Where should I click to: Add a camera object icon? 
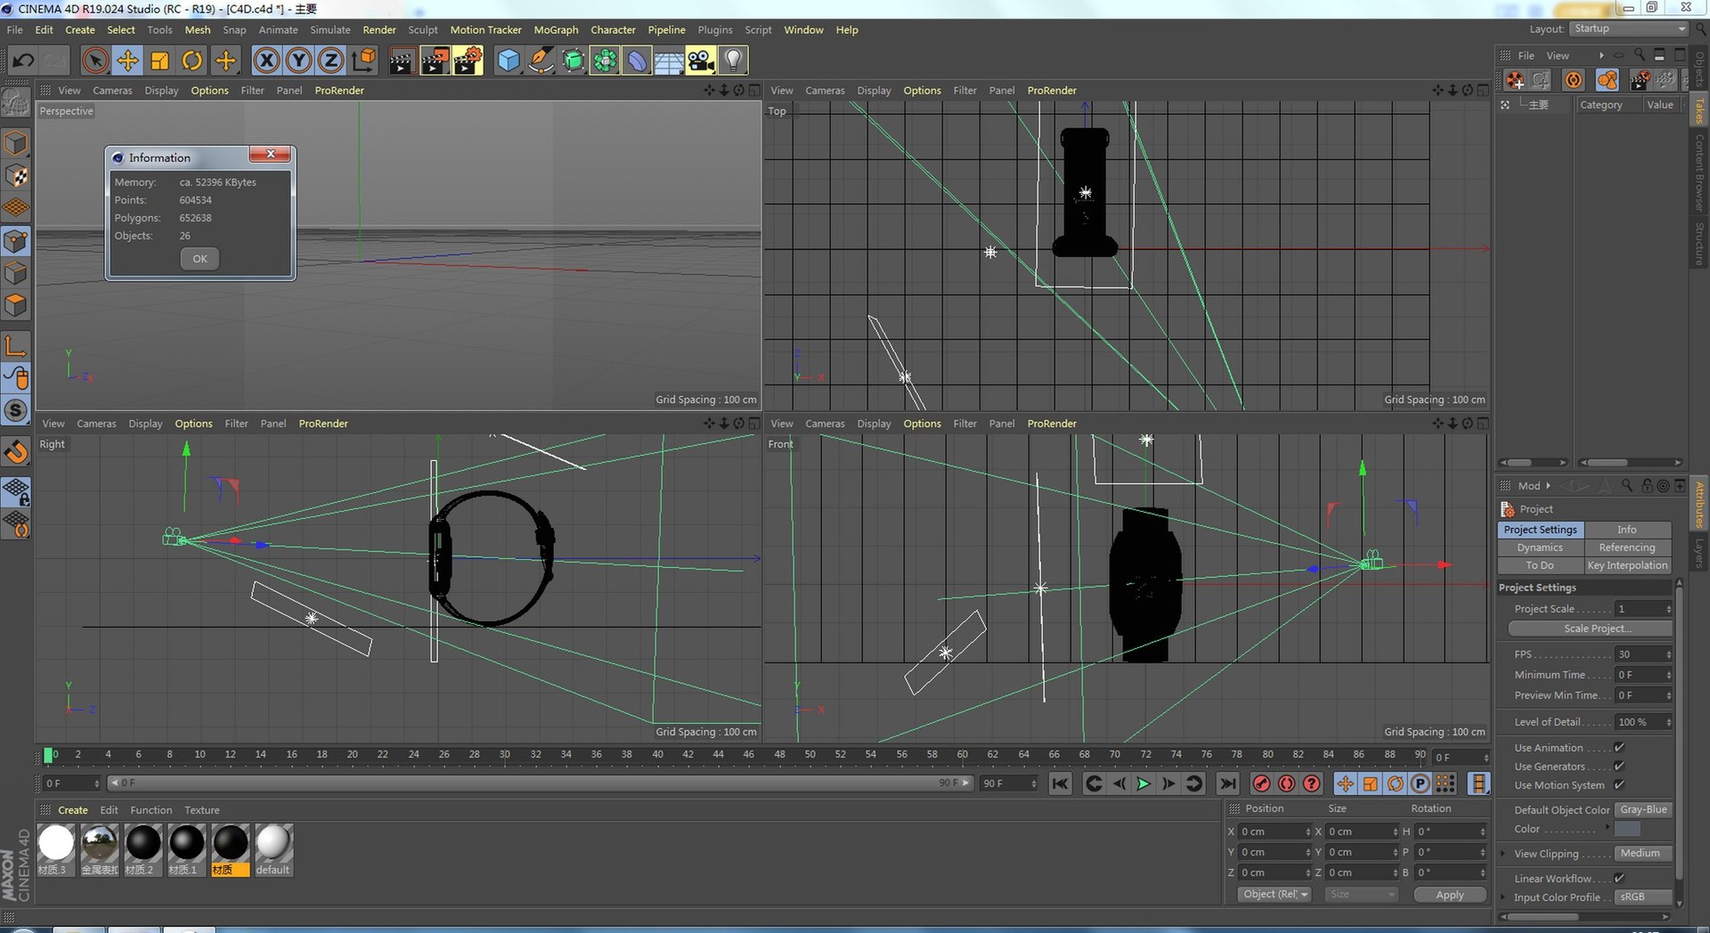pos(701,61)
